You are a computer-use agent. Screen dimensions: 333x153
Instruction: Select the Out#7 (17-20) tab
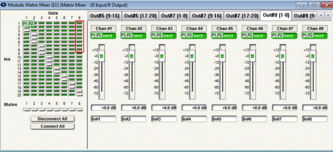(242, 16)
